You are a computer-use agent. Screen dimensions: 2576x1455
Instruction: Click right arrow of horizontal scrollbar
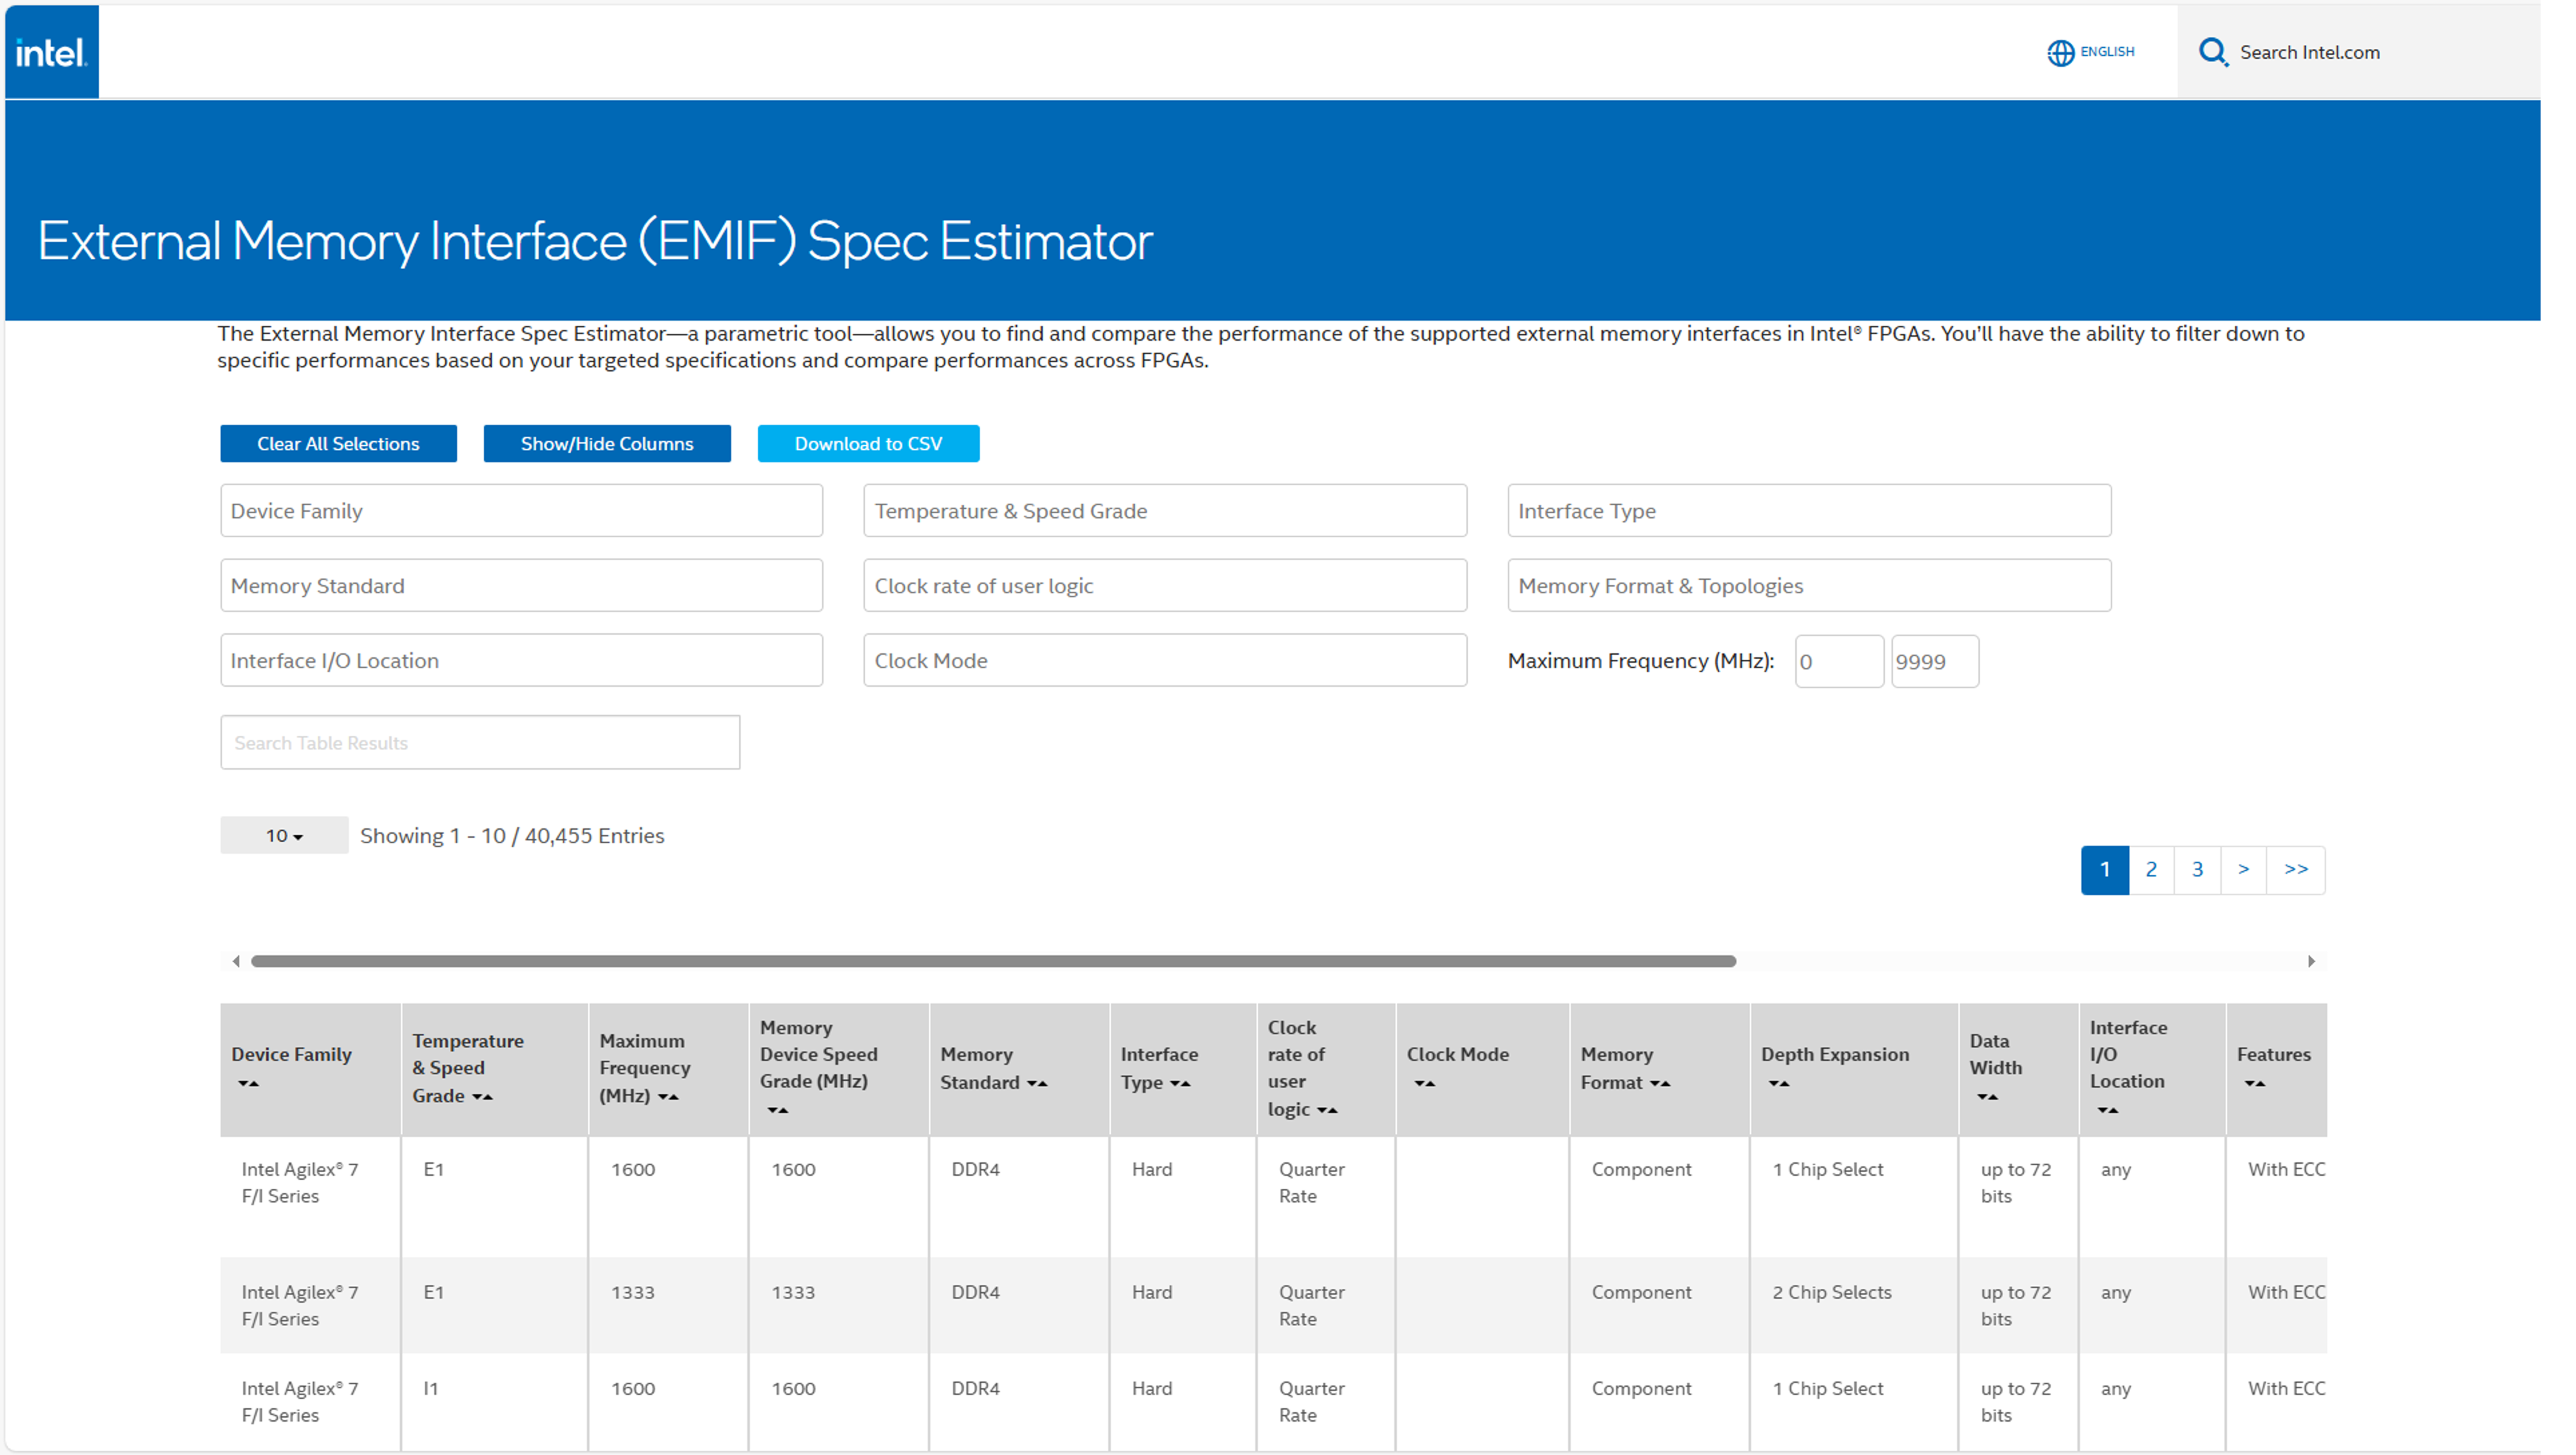[x=2311, y=961]
